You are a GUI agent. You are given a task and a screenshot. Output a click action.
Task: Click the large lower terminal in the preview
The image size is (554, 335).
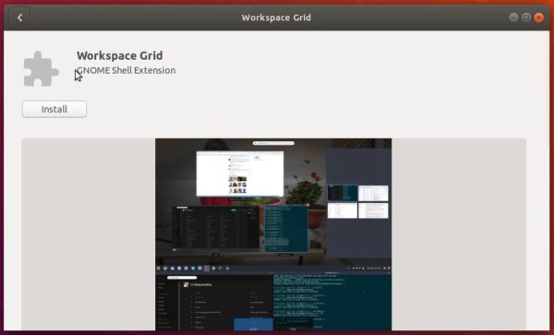pos(331,302)
